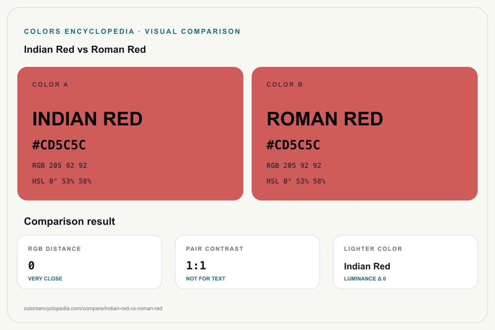Image resolution: width=495 pixels, height=330 pixels.
Task: Click the colorsencyclopedia.com compare URL
Action: (x=93, y=309)
